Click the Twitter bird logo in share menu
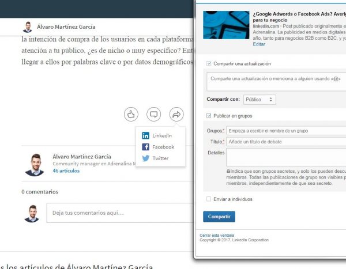The width and height of the screenshot is (346, 269). 146,158
